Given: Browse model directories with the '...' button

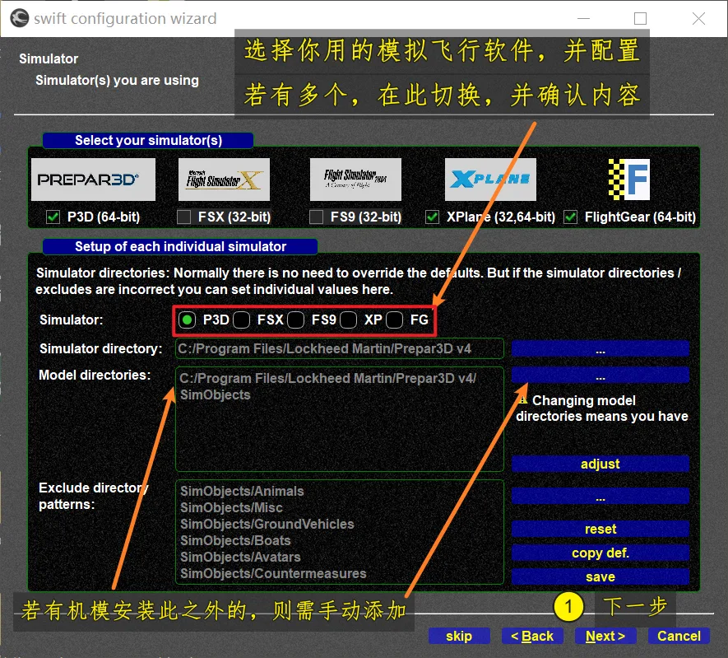Looking at the screenshot, I should click(x=600, y=375).
